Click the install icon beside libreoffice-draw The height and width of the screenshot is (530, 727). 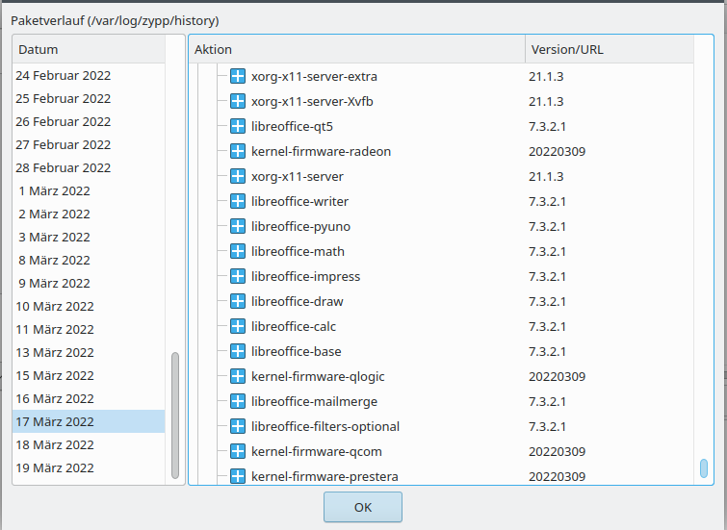coord(238,301)
